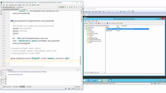Open File Explorer in VM taskbar
The image size is (166, 93).
(100, 80)
